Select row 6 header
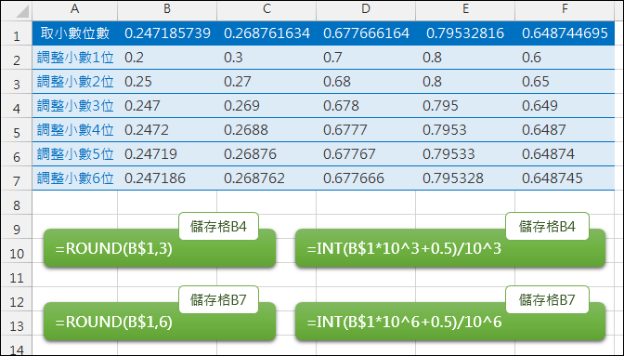This screenshot has height=356, width=624. [x=17, y=154]
